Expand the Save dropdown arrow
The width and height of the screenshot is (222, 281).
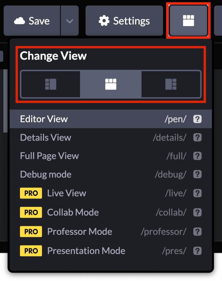pos(70,21)
